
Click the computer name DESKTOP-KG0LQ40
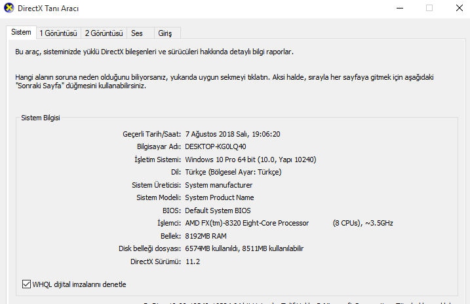tap(216, 146)
